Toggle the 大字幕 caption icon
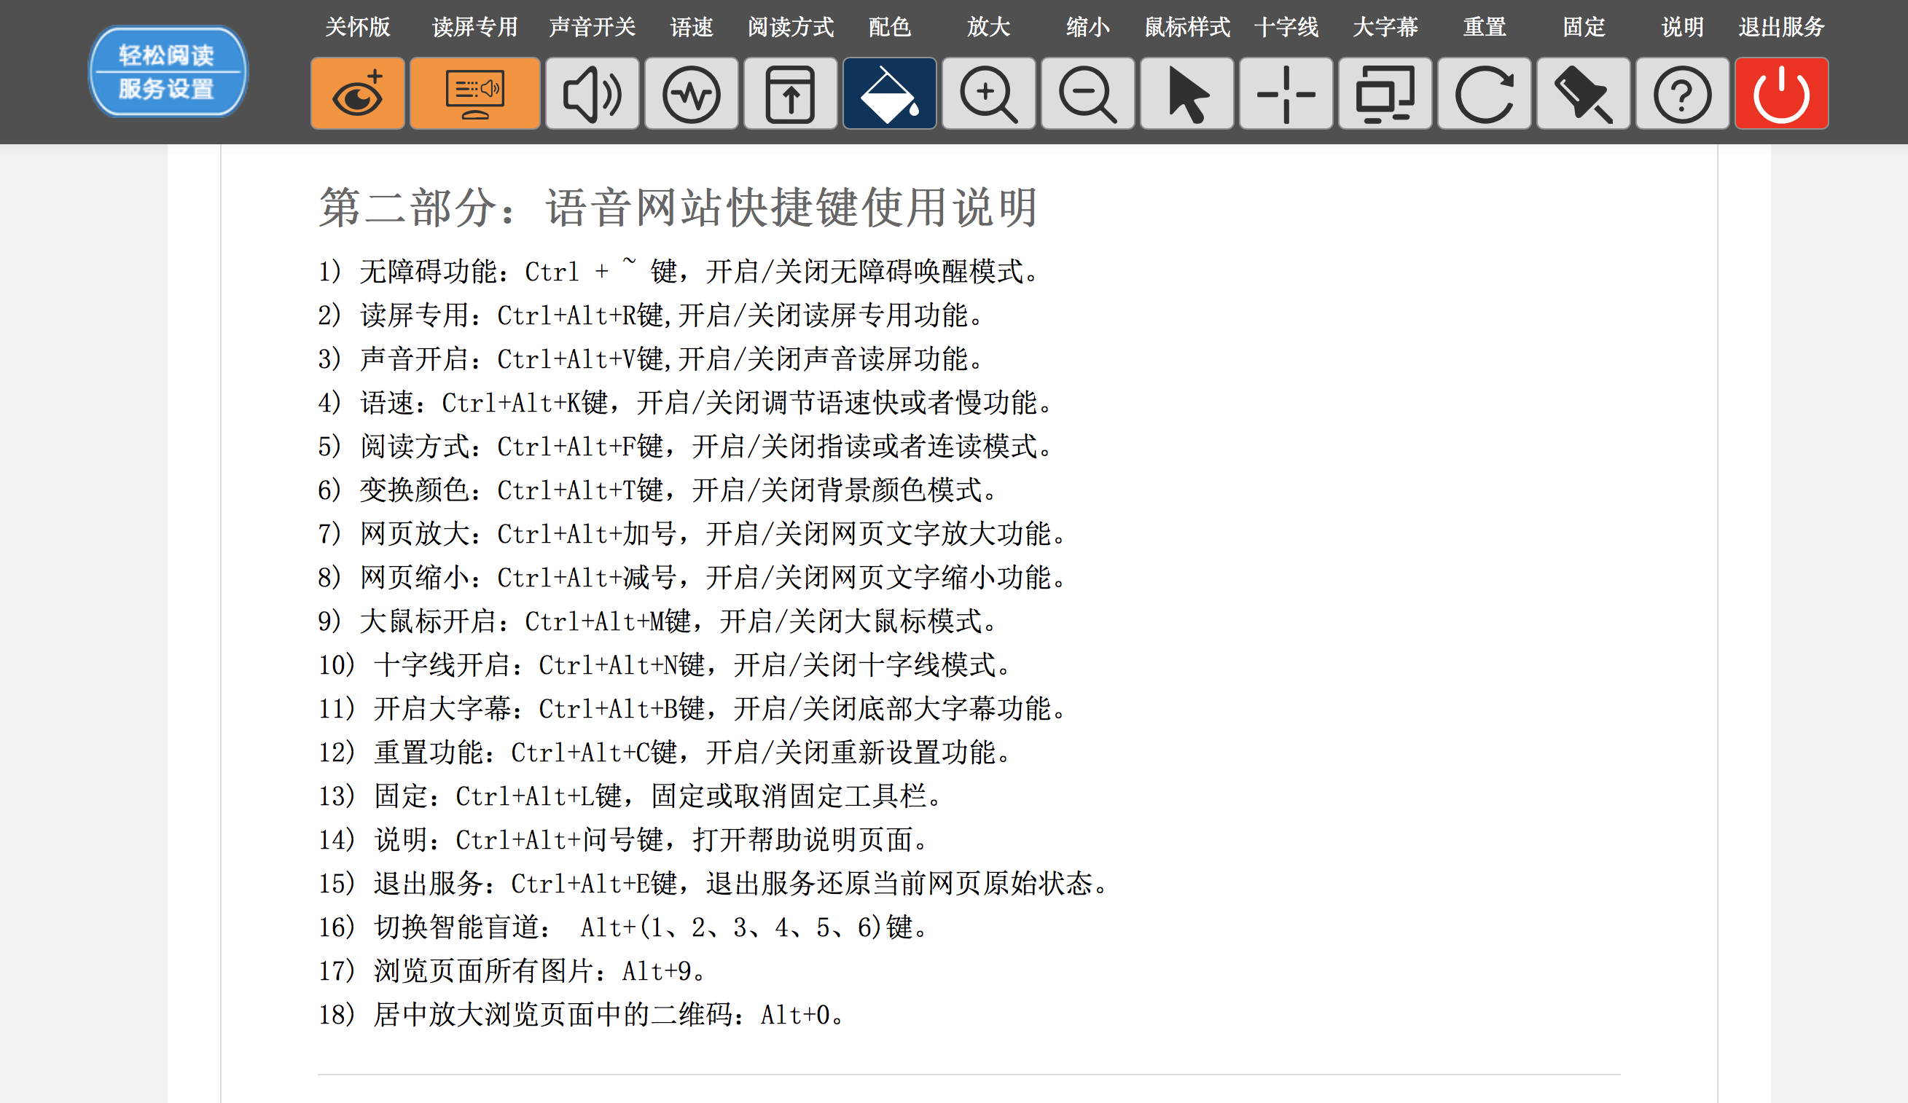Viewport: 1908px width, 1103px height. point(1385,94)
